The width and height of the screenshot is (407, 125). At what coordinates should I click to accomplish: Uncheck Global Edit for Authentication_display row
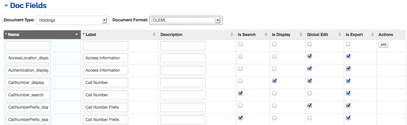[310, 69]
